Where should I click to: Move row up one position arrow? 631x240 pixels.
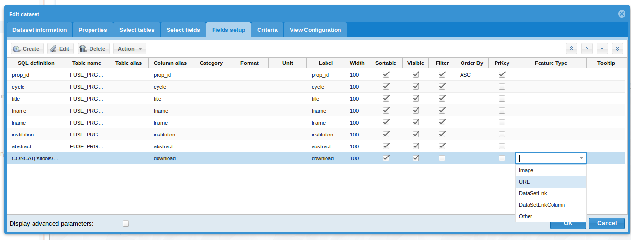tap(587, 49)
